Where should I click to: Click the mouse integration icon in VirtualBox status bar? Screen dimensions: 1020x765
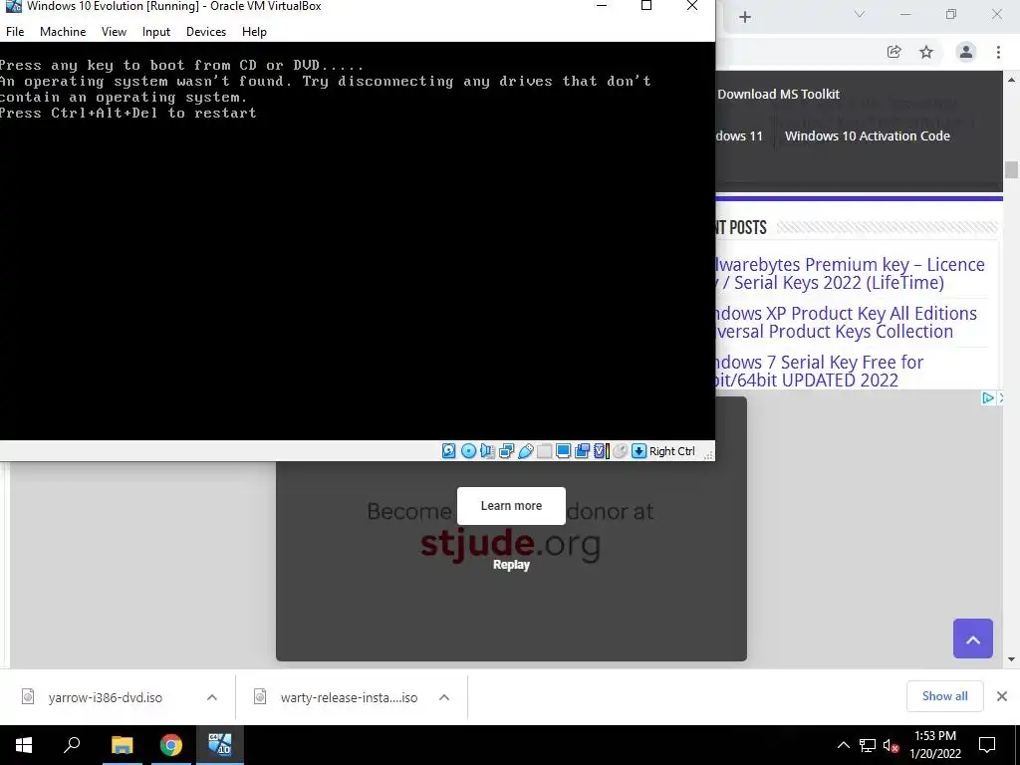620,451
